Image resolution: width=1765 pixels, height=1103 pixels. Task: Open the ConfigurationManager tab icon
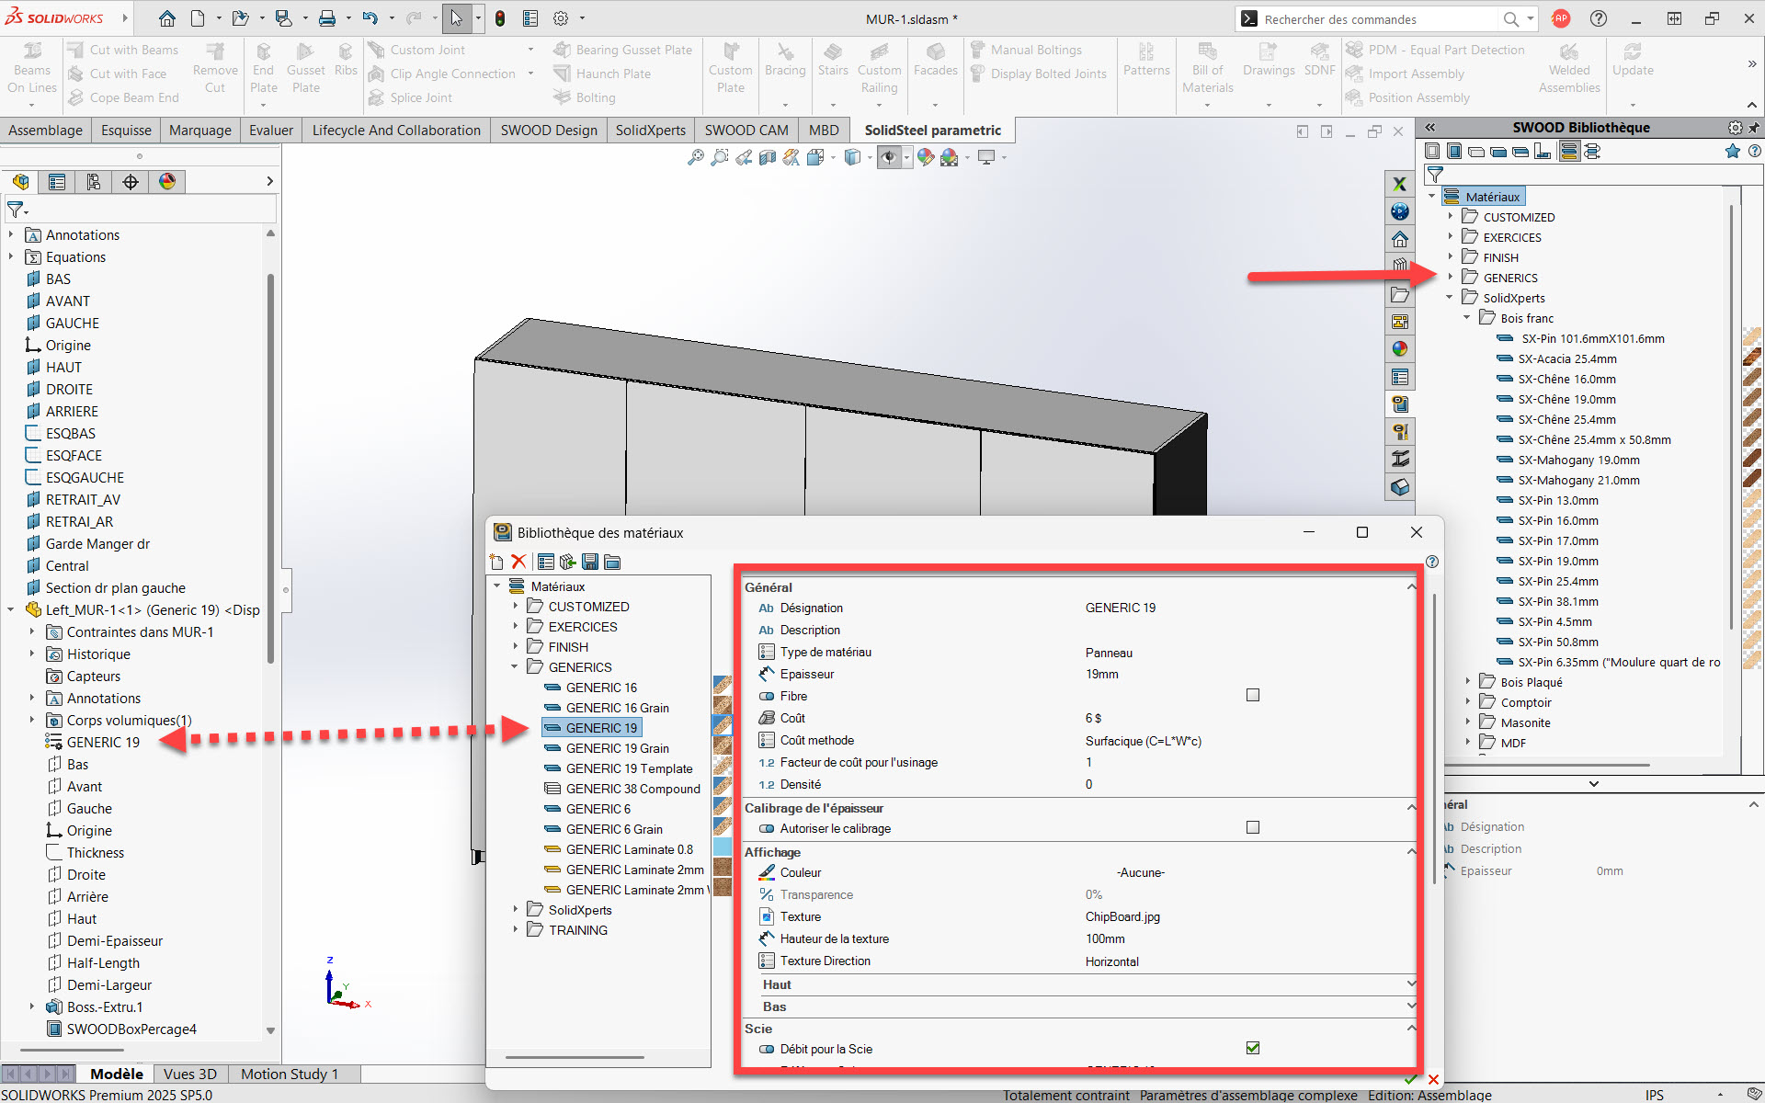[x=94, y=182]
